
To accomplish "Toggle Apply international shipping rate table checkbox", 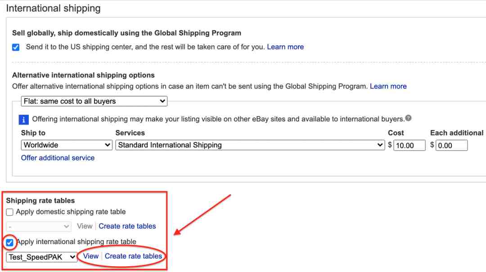I will [x=9, y=242].
